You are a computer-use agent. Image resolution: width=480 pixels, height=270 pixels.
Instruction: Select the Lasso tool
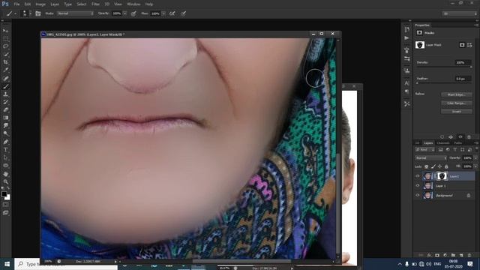point(5,46)
